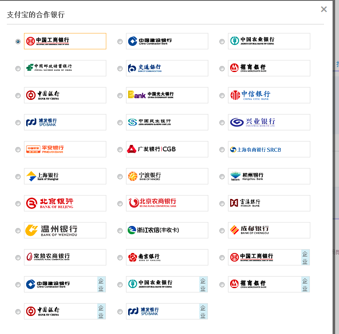Select radio beside 中信银行

point(222,96)
